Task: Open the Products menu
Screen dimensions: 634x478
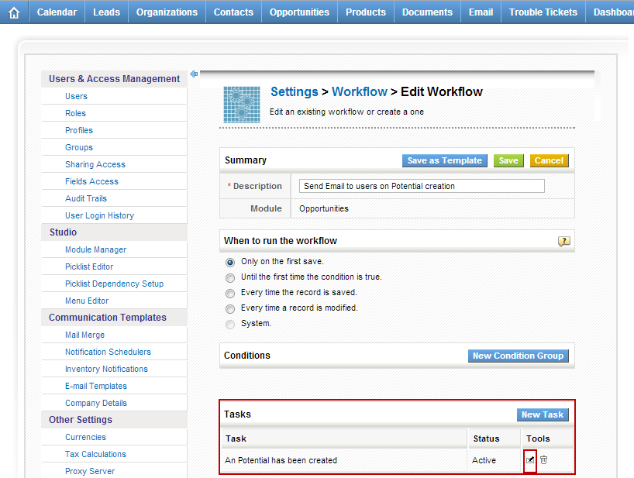Action: 366,12
